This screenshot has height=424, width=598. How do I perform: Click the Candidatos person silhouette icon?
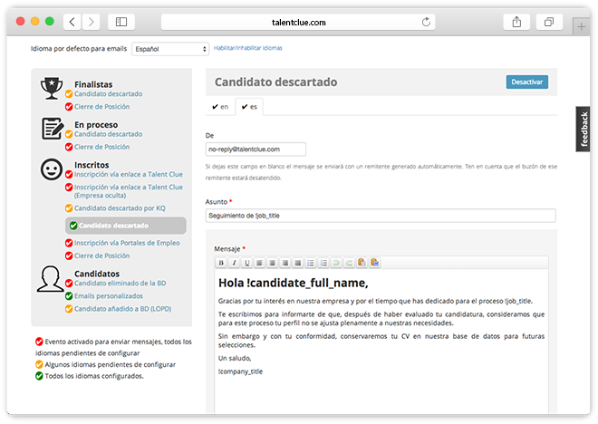pyautogui.click(x=51, y=279)
